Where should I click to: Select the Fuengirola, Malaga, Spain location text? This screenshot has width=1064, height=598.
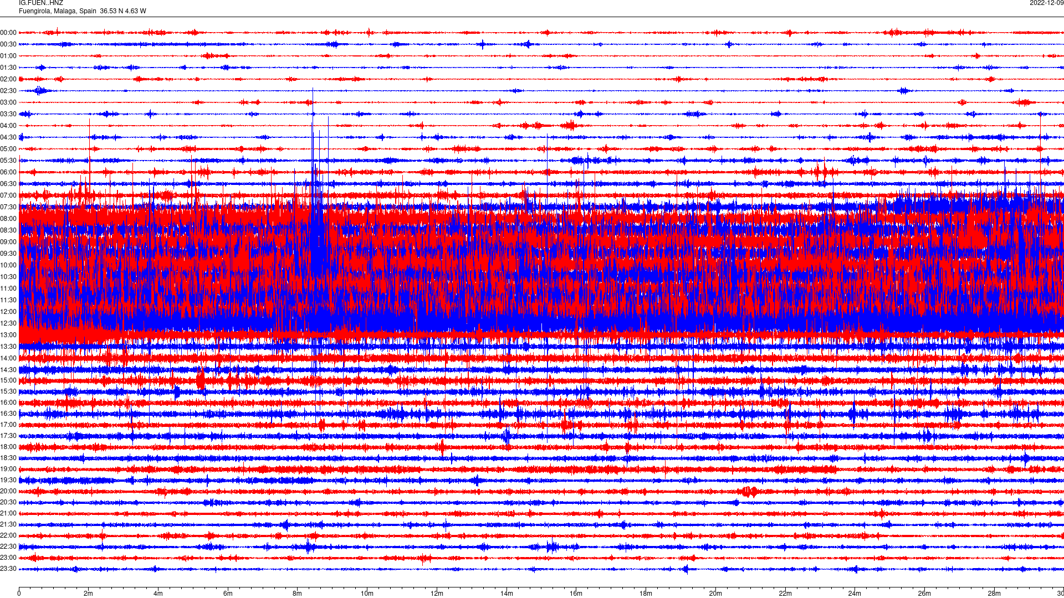point(58,11)
